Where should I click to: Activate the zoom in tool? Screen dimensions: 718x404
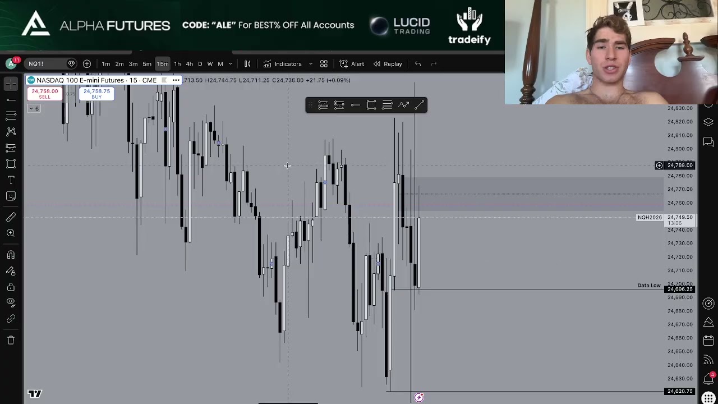click(11, 233)
